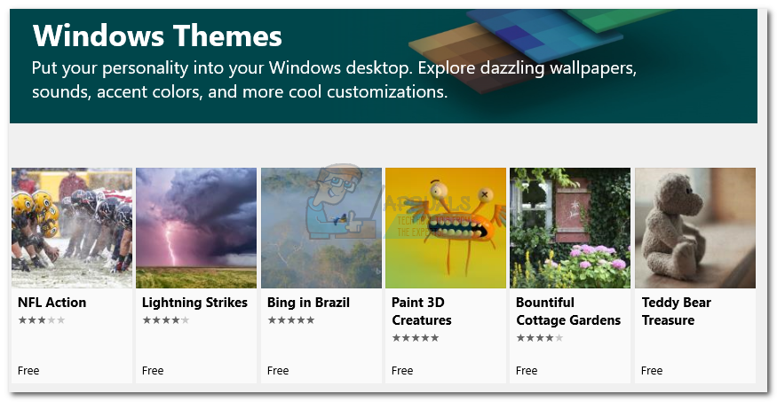The image size is (777, 402).
Task: Click the star rating under Lightning Strikes
Action: [x=166, y=319]
